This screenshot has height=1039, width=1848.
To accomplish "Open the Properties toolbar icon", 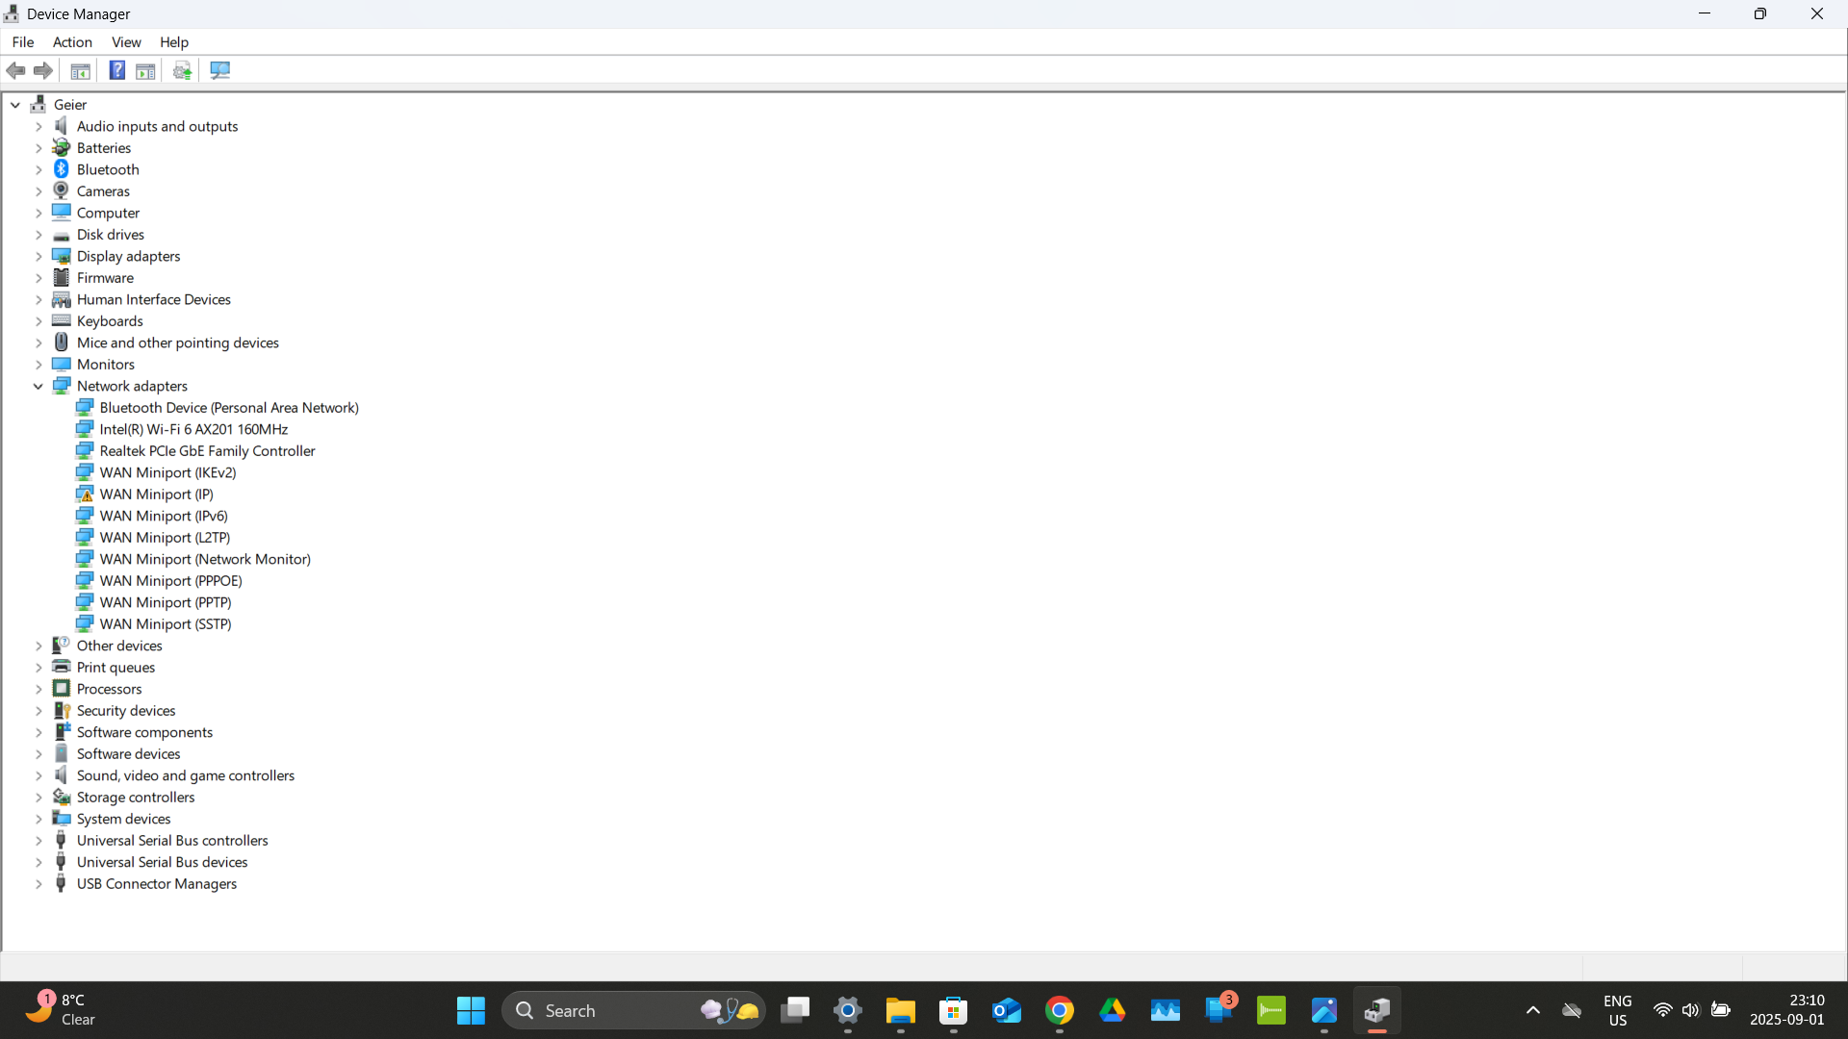I will [145, 70].
